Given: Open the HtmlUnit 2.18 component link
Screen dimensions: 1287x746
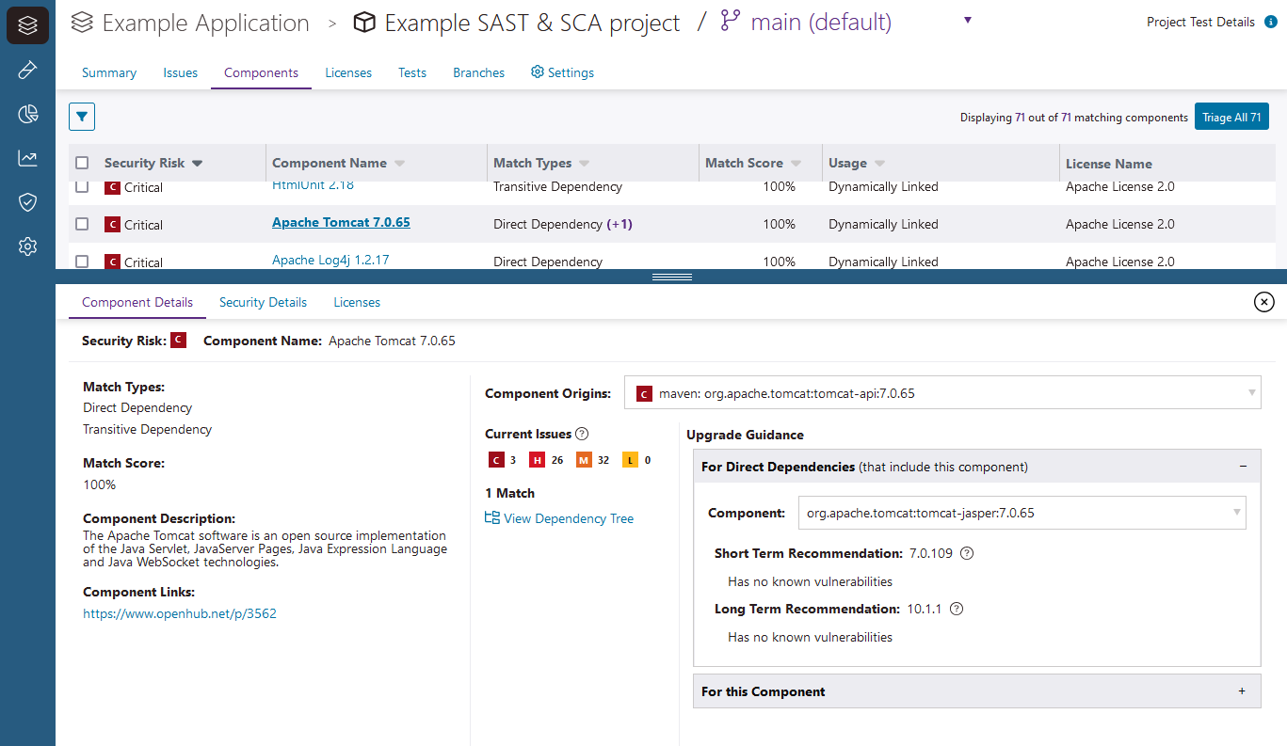Looking at the screenshot, I should (x=313, y=185).
